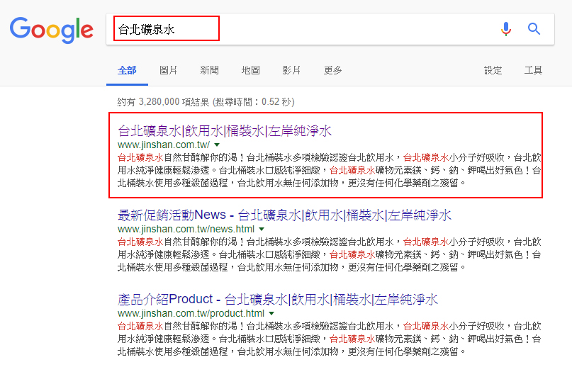
Task: Open the 更多 menu
Action: coord(332,70)
